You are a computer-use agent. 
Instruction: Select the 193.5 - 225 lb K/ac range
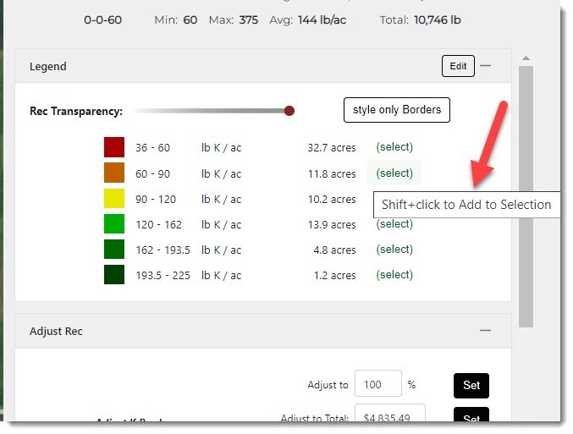pyautogui.click(x=394, y=275)
